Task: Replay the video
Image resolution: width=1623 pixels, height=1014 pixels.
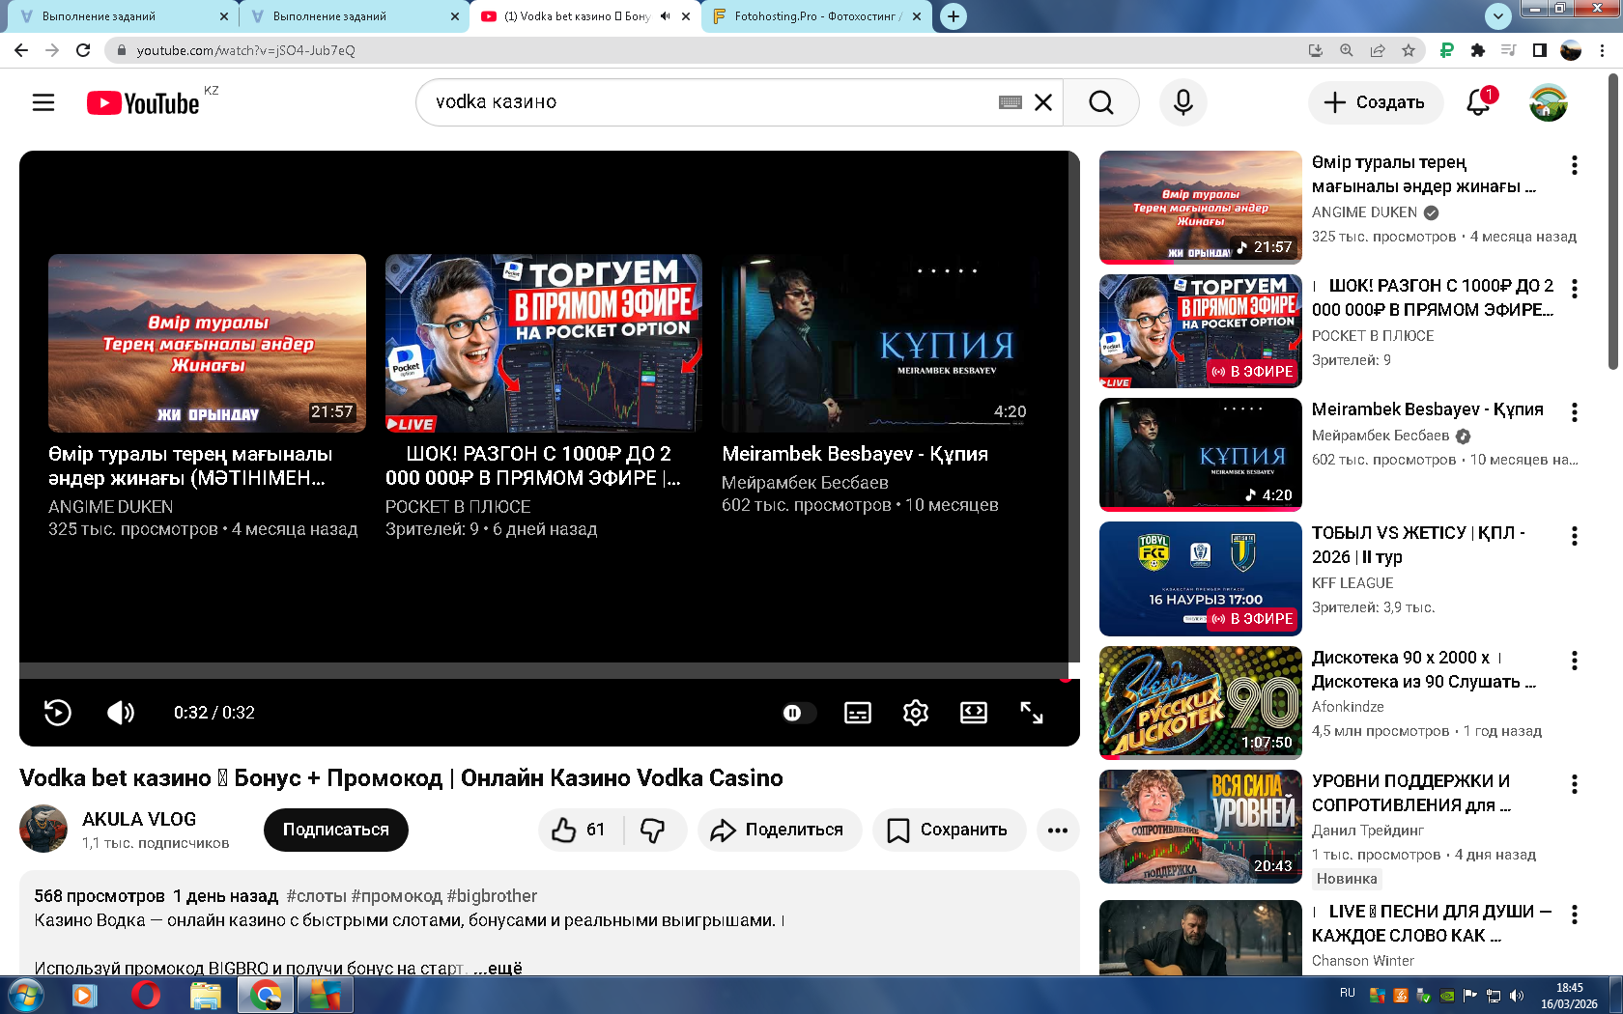Action: pyautogui.click(x=58, y=713)
